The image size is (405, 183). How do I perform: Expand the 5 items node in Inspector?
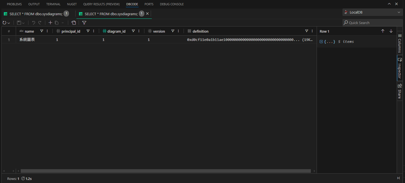pos(321,42)
